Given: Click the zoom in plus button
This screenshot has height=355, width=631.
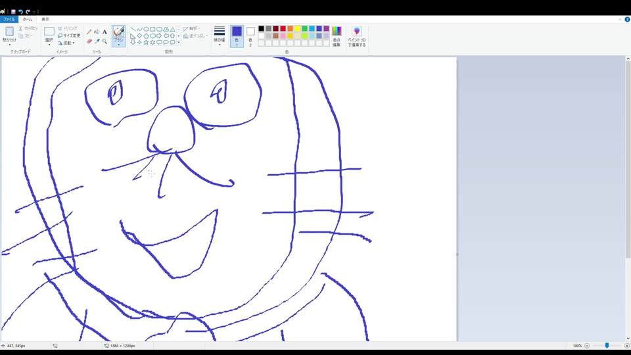Looking at the screenshot, I should 626,346.
